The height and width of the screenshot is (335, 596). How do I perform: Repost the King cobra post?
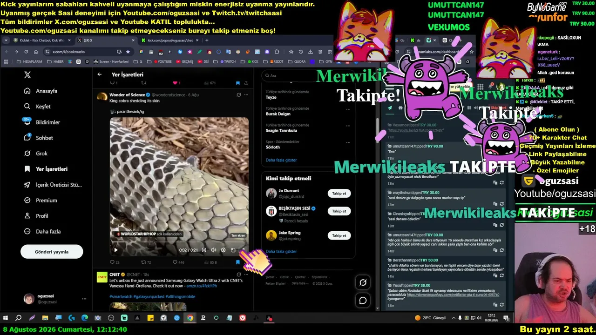click(x=146, y=262)
